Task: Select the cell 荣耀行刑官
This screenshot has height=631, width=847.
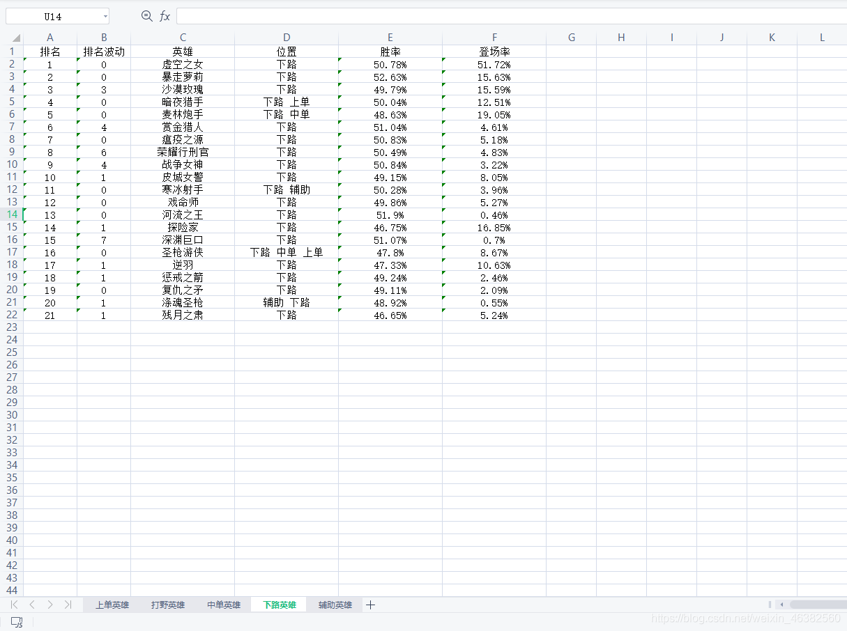Action: click(183, 152)
